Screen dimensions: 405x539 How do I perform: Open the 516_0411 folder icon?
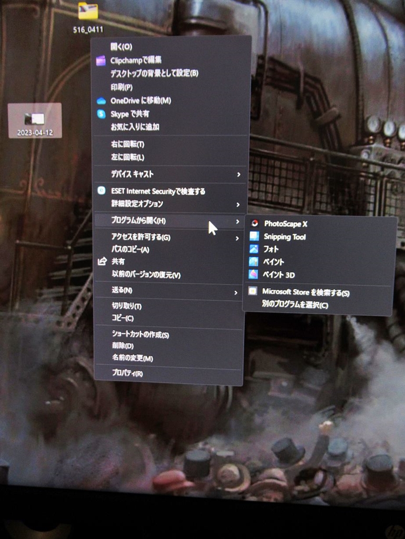(88, 11)
